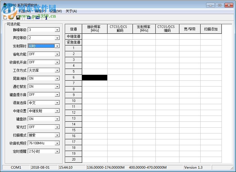The height and width of the screenshot is (172, 236).
Task: Select the 中继信道 row header
Action: (x=74, y=37)
